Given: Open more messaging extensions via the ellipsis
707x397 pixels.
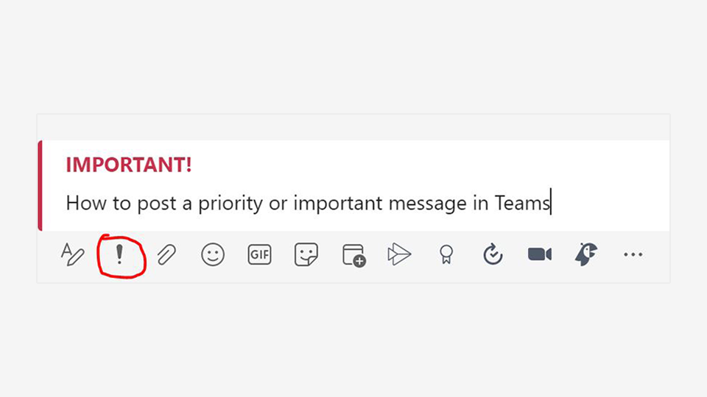Looking at the screenshot, I should pyautogui.click(x=633, y=255).
